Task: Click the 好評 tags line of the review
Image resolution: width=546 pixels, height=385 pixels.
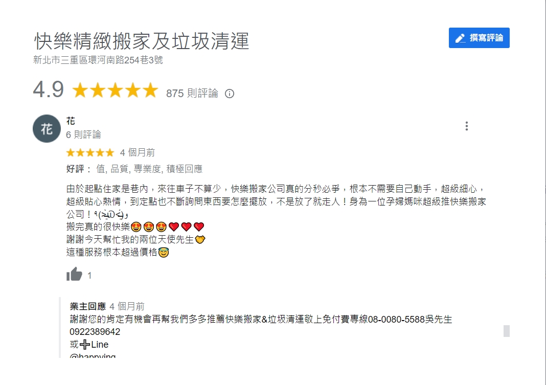Action: [134, 169]
